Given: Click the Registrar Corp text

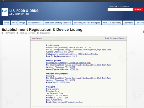Looking at the screenshot, I should (52, 91).
